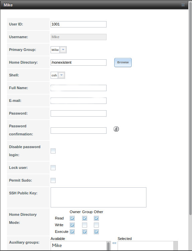The width and height of the screenshot is (192, 251).
Task: Toggle Owner Read permission checkbox
Action: [72, 218]
